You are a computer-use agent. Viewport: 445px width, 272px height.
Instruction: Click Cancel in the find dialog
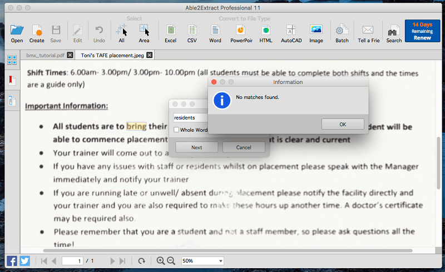point(244,147)
